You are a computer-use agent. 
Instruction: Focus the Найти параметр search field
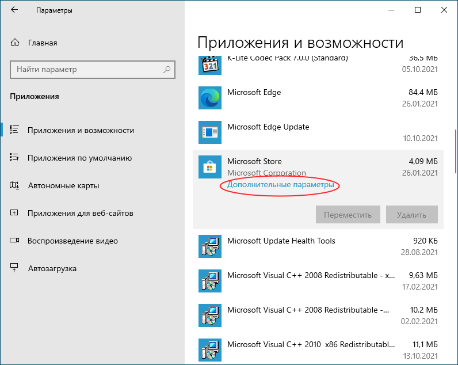(x=93, y=70)
